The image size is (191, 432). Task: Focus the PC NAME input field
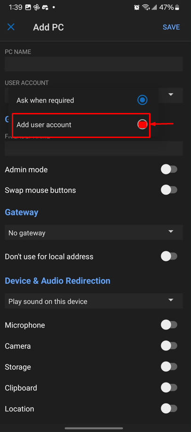tap(94, 64)
